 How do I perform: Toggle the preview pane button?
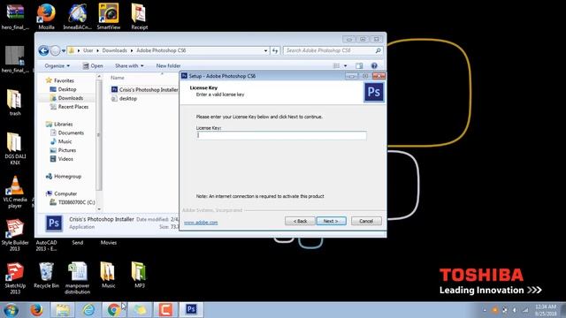pyautogui.click(x=359, y=66)
